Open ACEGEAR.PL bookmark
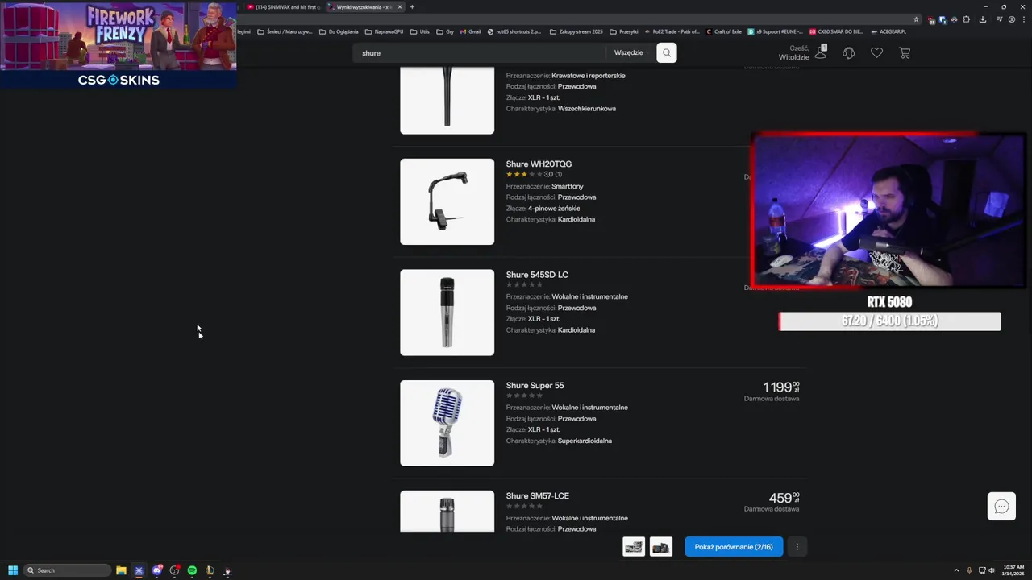The width and height of the screenshot is (1032, 580). point(888,31)
